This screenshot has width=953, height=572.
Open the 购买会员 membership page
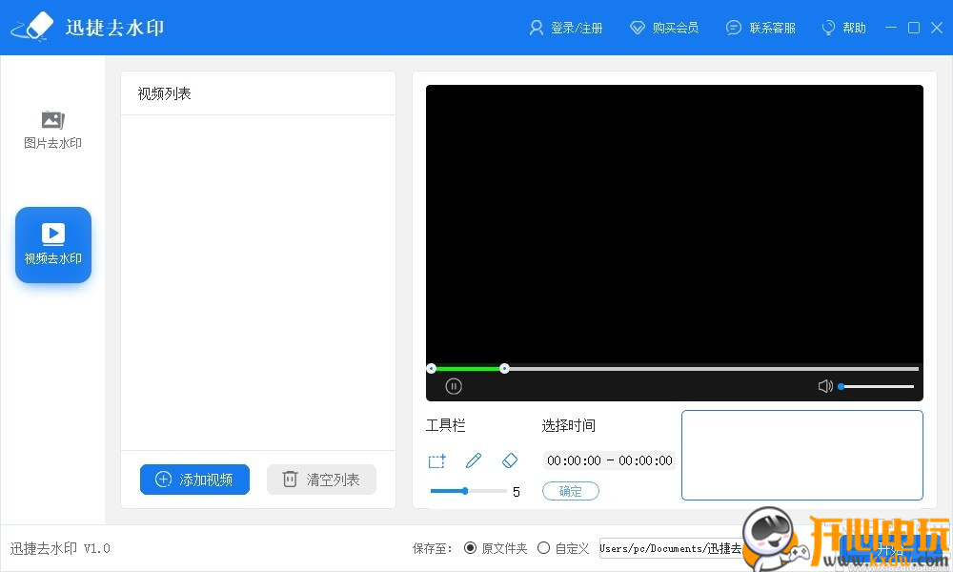click(x=664, y=28)
